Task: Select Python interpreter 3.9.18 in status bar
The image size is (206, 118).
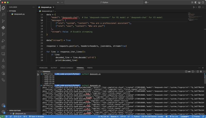Action: coord(152,116)
